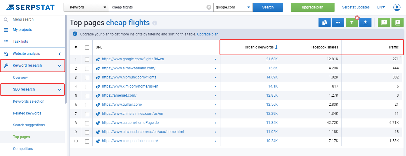Open Competitors in the sidebar
Image resolution: width=406 pixels, height=156 pixels.
point(23,149)
